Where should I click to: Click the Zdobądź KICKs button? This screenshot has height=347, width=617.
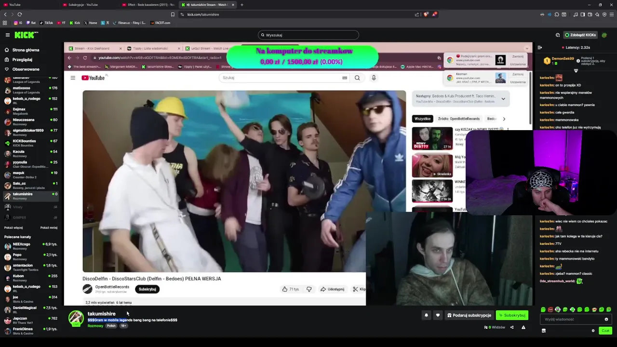(x=580, y=35)
